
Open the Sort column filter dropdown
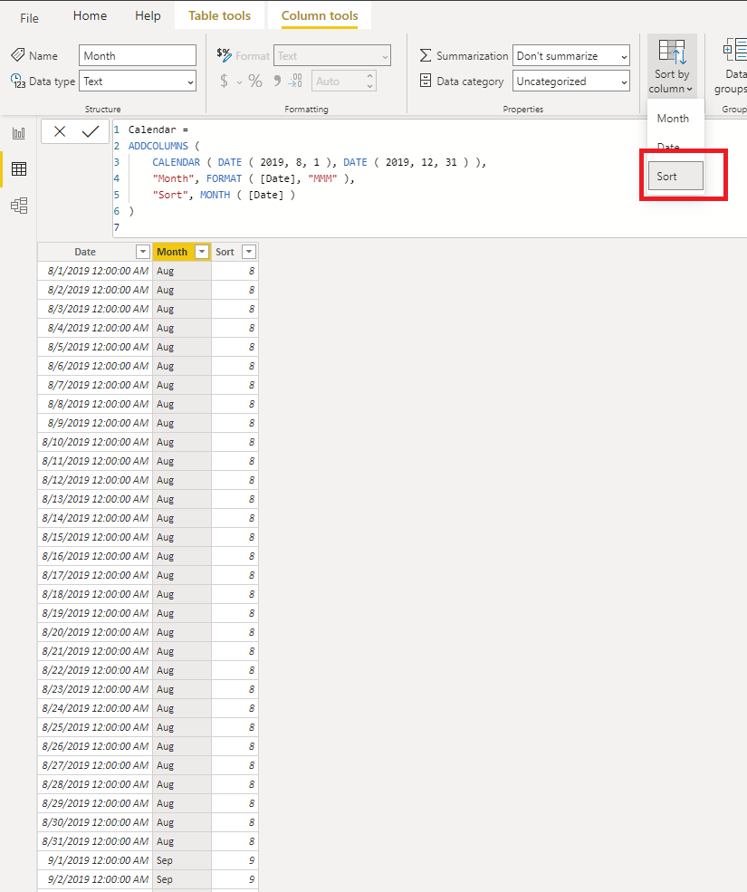pos(249,252)
